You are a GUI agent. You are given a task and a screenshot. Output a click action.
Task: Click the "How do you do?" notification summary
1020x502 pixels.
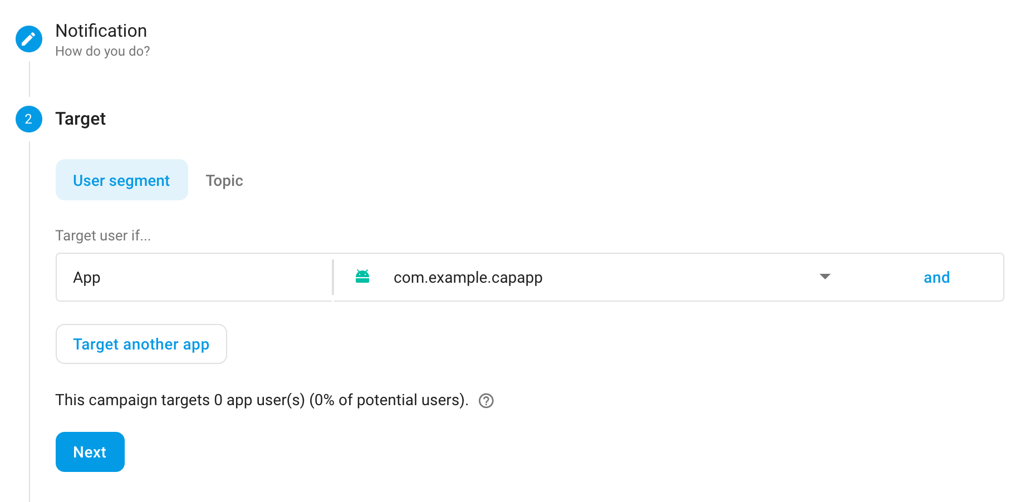point(102,51)
